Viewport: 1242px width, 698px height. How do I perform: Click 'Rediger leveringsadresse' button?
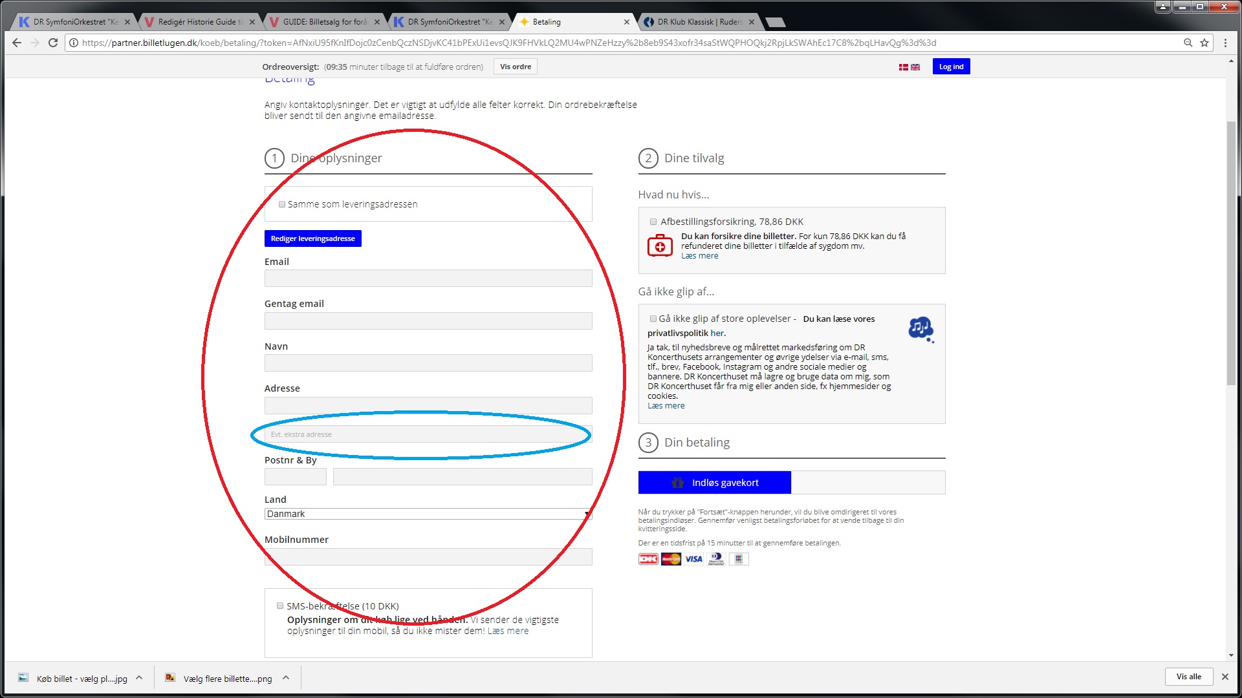(312, 238)
